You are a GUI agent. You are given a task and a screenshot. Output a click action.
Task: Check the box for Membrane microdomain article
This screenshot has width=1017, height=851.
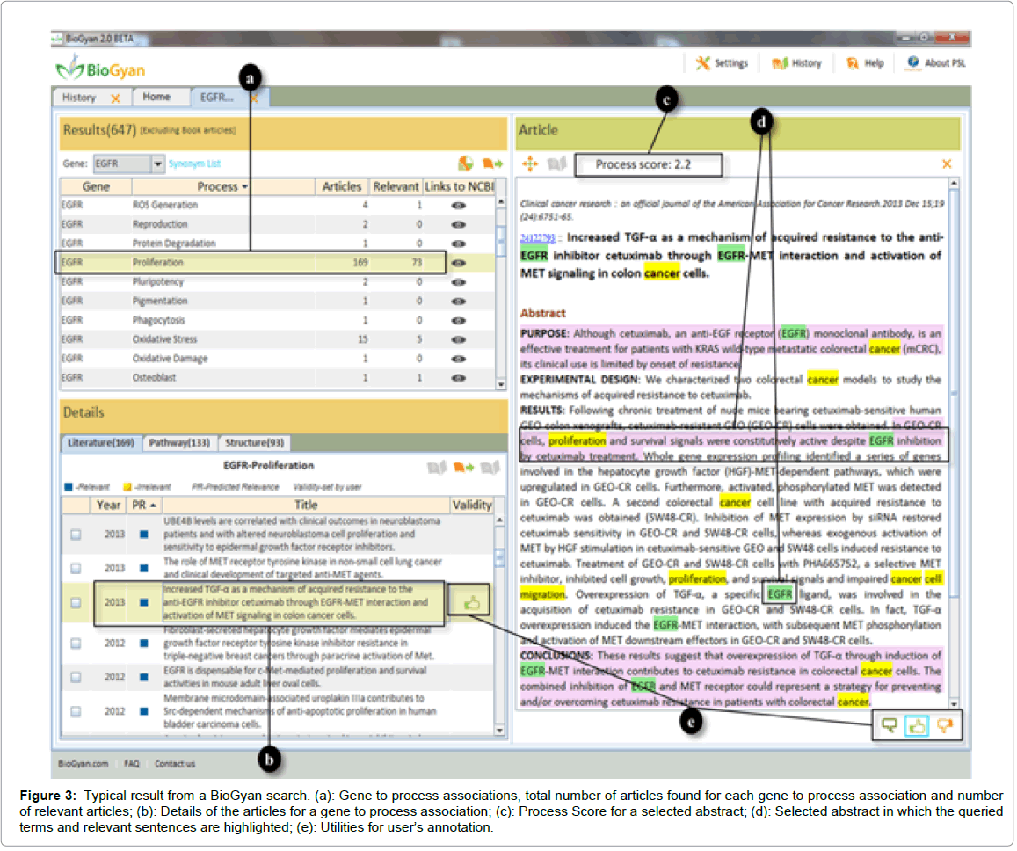[x=76, y=712]
